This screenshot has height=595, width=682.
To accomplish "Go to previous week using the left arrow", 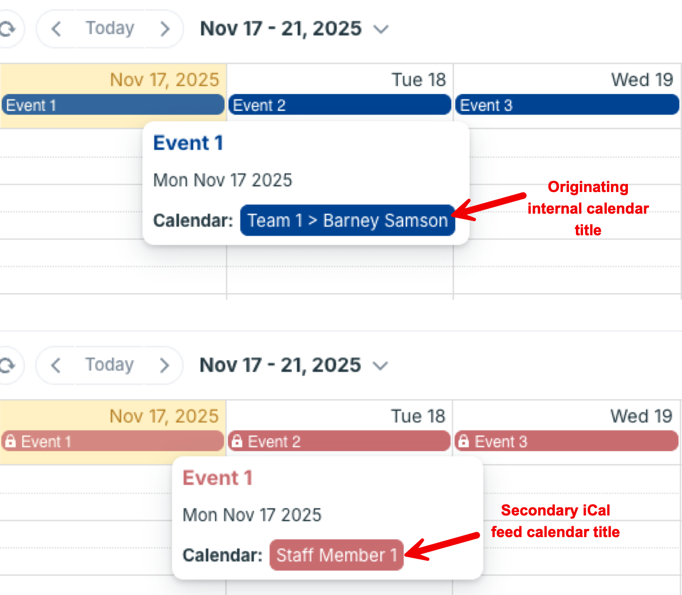I will (x=56, y=28).
